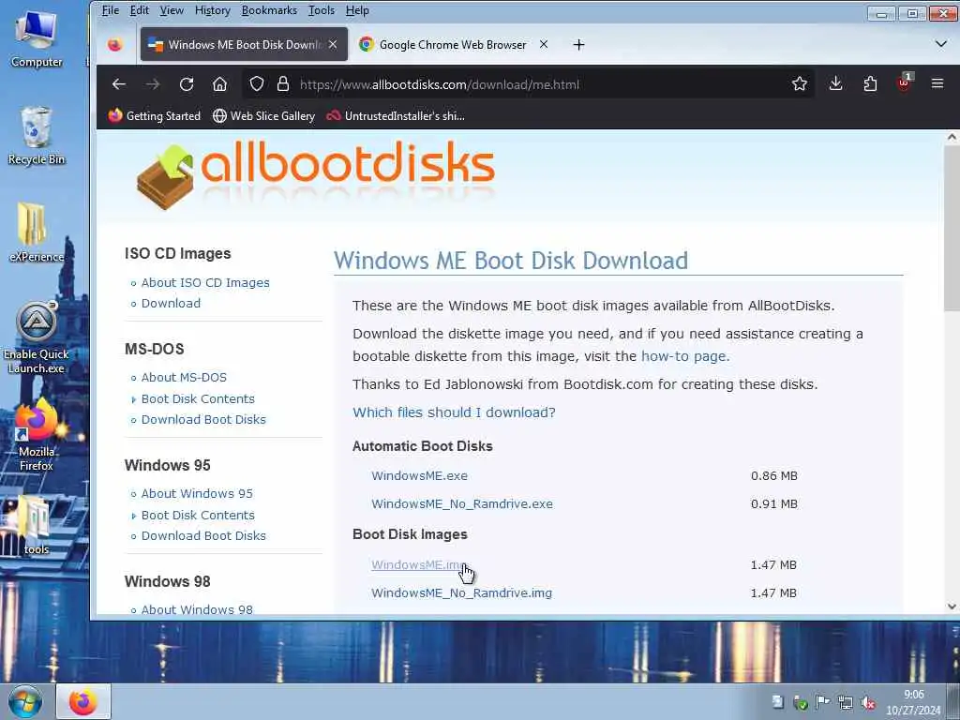Click the 1.47 MB size beside WindowsME.img

click(x=773, y=564)
